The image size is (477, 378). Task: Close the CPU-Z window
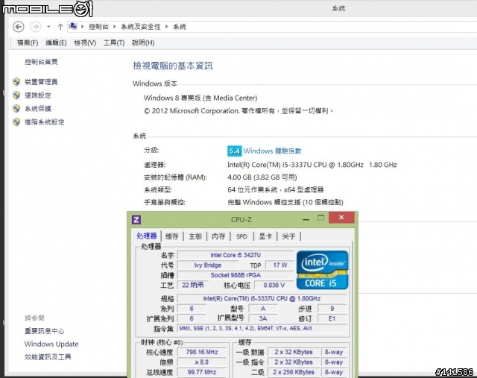pyautogui.click(x=341, y=218)
